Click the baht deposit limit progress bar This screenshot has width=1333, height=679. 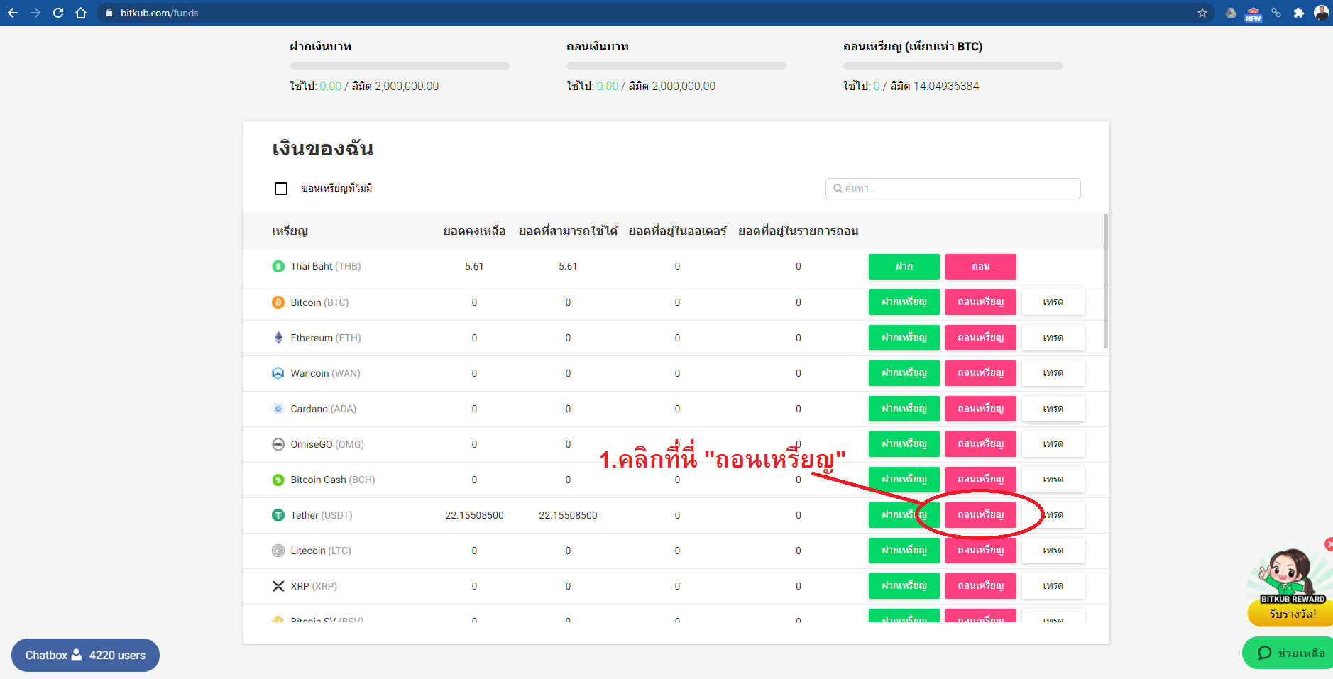point(400,66)
